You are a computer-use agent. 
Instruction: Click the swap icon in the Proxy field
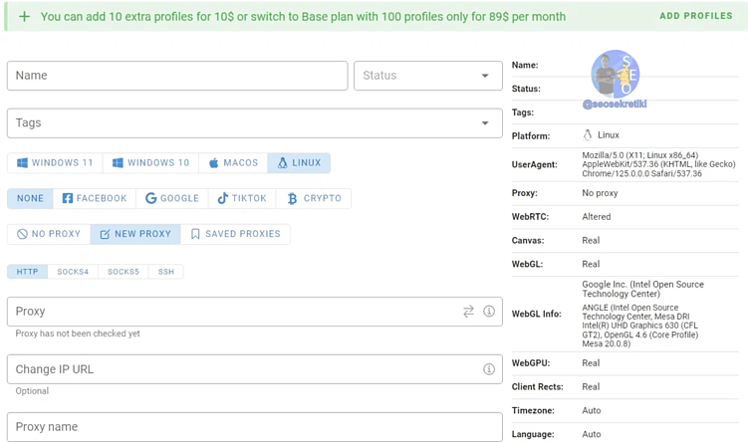point(468,312)
